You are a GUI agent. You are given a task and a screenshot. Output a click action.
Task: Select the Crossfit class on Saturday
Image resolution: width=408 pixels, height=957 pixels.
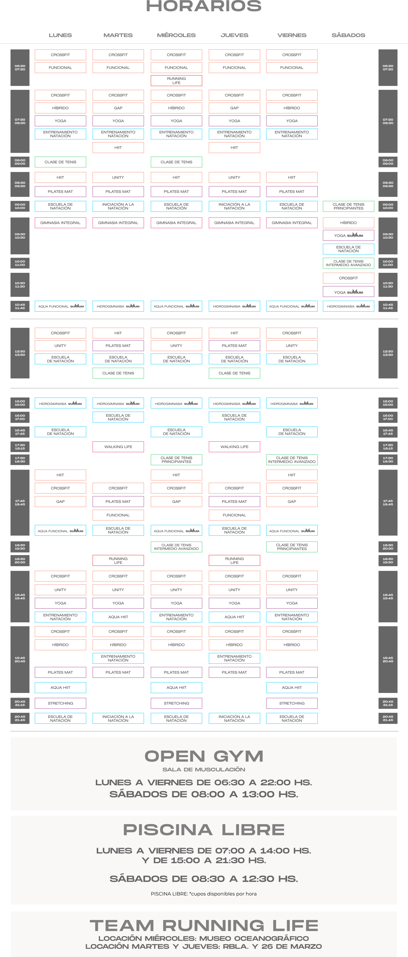[348, 278]
